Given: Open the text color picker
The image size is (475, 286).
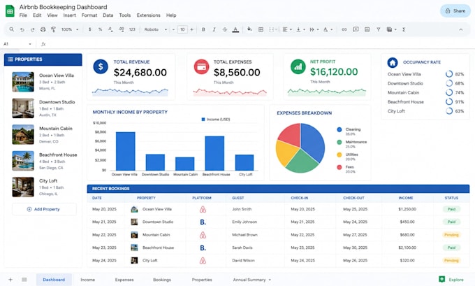Looking at the screenshot, I should (235, 29).
